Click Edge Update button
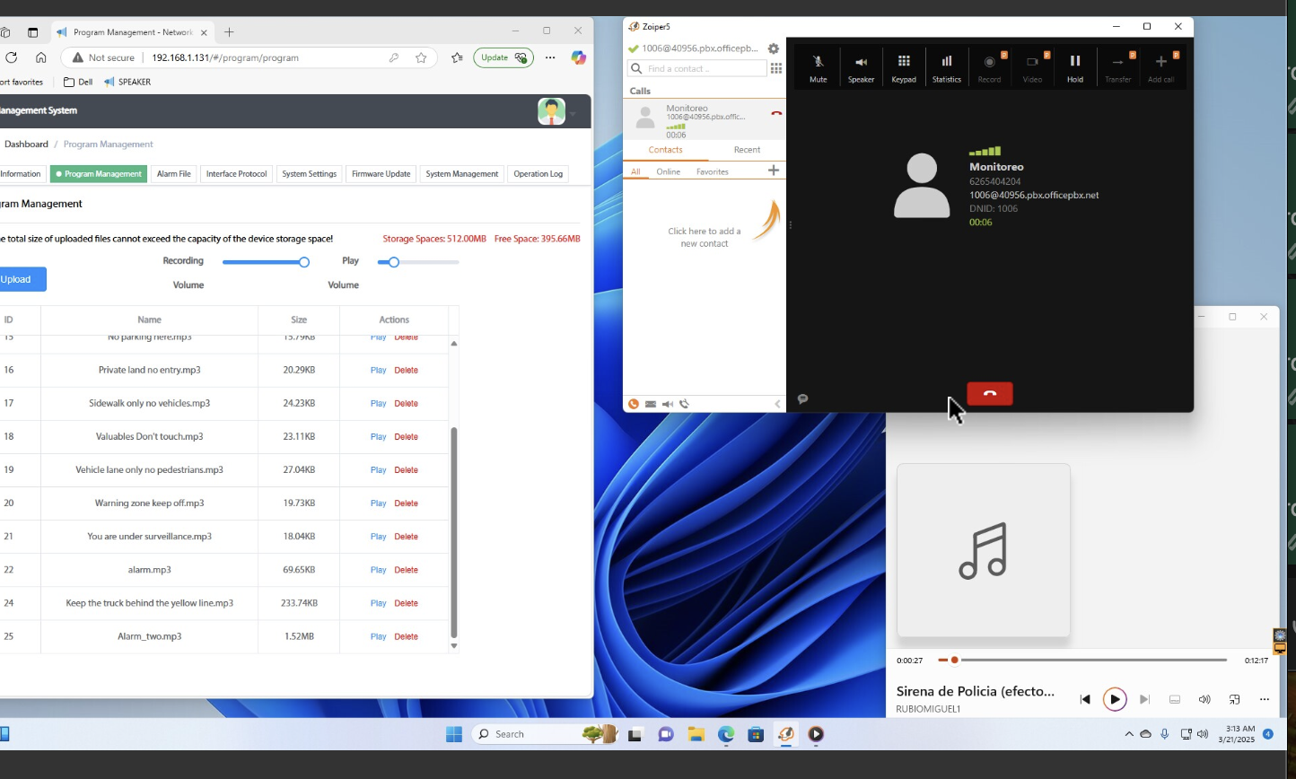This screenshot has width=1296, height=779. pyautogui.click(x=504, y=57)
